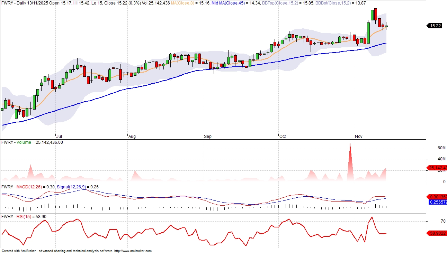Click the red volume value tag
447x253 pixels.
point(437,168)
